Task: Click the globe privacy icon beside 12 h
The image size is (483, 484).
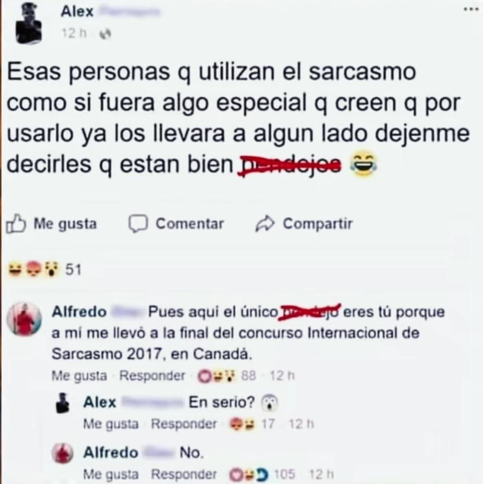Action: pyautogui.click(x=105, y=33)
